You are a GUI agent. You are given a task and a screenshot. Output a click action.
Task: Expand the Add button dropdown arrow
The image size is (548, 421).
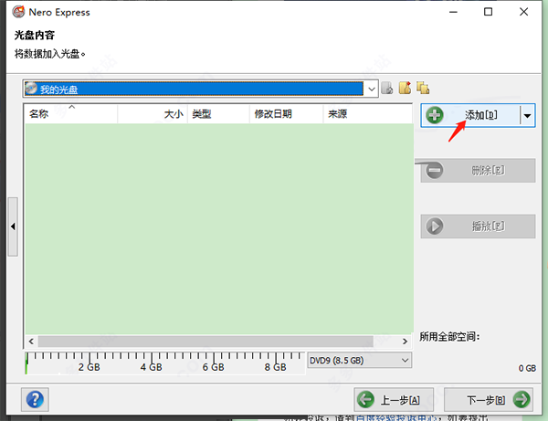click(x=527, y=115)
